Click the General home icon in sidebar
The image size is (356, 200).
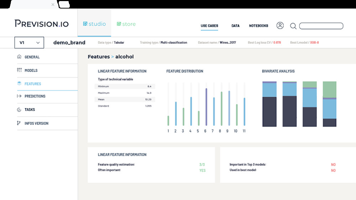coord(19,57)
